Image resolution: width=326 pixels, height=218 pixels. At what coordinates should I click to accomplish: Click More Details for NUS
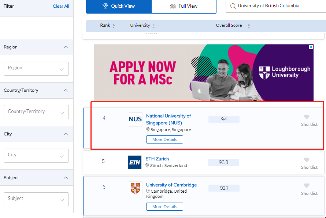pyautogui.click(x=164, y=139)
